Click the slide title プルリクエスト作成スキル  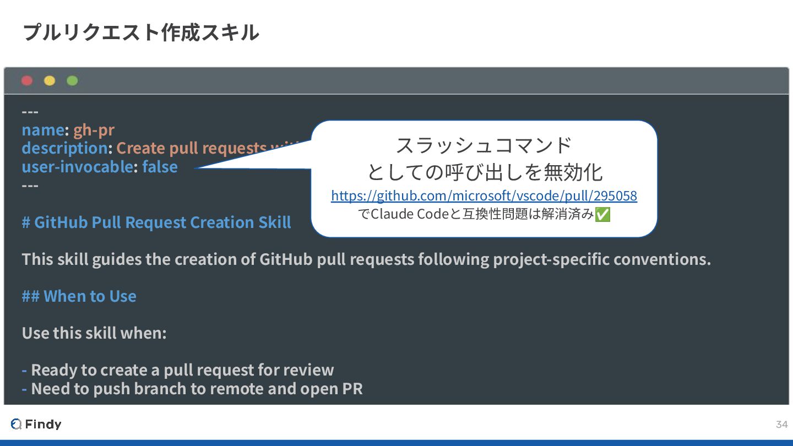coord(141,32)
